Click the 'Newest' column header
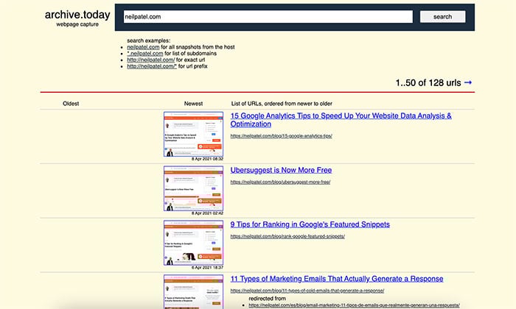Image resolution: width=516 pixels, height=309 pixels. (193, 104)
